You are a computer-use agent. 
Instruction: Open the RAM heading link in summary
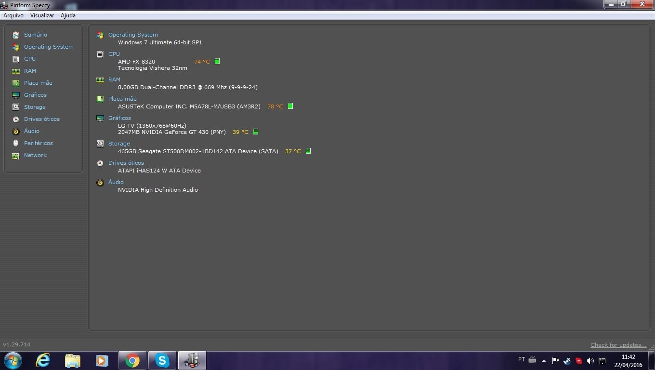point(114,79)
